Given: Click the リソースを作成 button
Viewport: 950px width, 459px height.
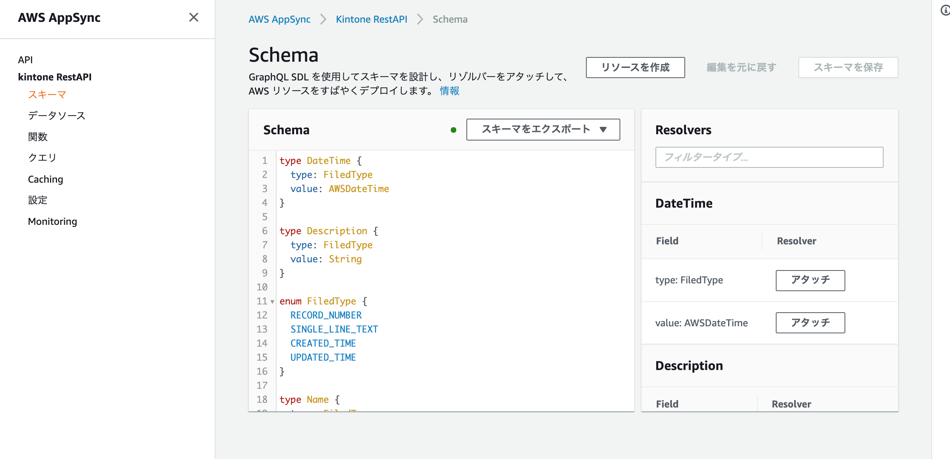Looking at the screenshot, I should tap(635, 67).
